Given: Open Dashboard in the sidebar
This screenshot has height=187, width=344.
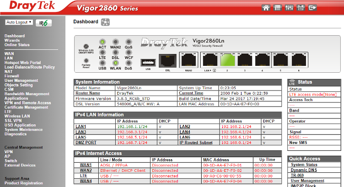Looking at the screenshot, I should (x=15, y=36).
